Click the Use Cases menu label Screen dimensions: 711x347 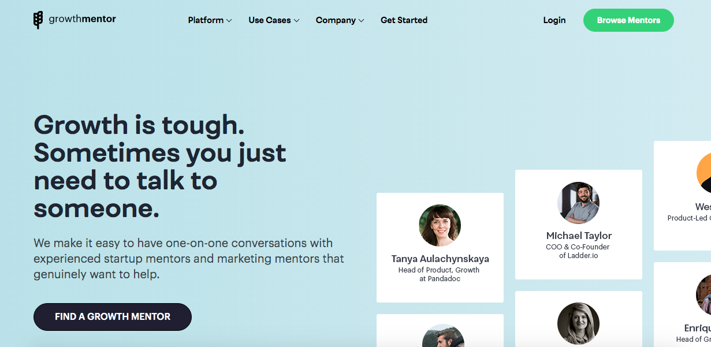(269, 20)
